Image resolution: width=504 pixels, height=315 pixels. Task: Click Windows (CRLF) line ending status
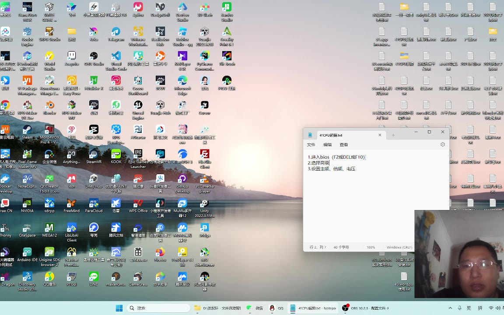pos(399,247)
